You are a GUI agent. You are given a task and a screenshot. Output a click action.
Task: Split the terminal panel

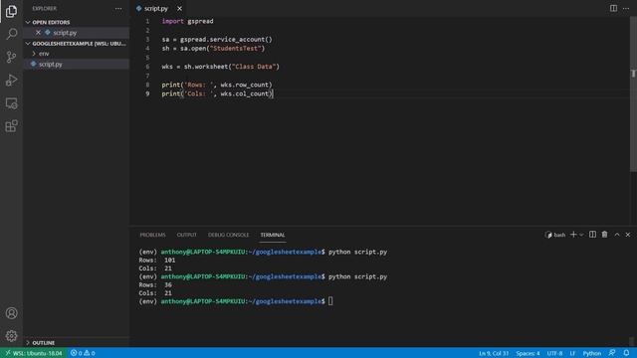point(593,235)
